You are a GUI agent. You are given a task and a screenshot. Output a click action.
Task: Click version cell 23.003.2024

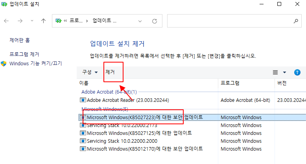tap(291, 100)
